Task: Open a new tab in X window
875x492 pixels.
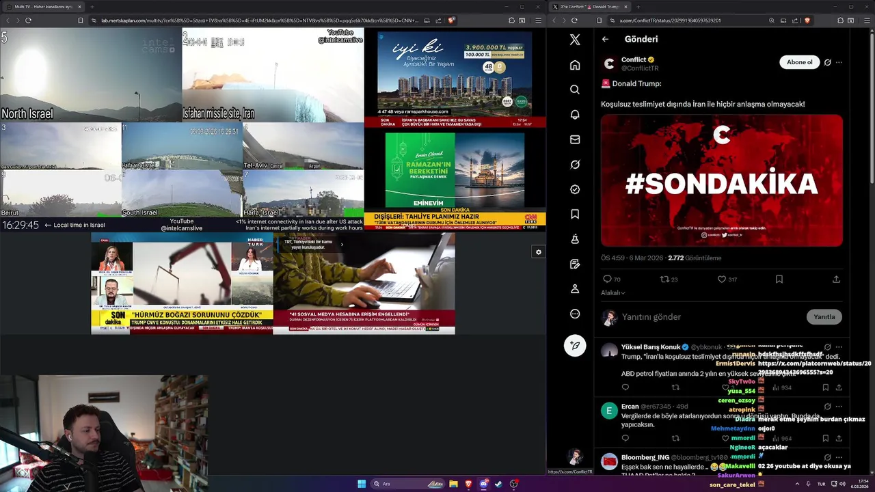Action: click(639, 7)
